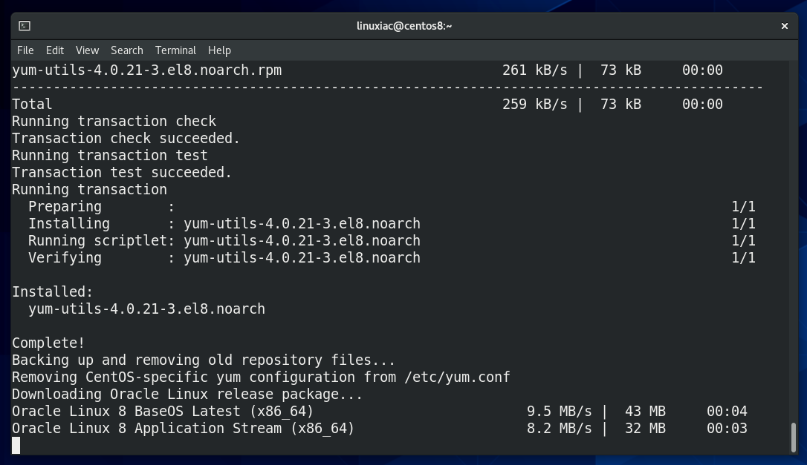Screen dimensions: 807x465
Task: Click the yum-utils-4.0.21-3.el8.noarch.rpm filename
Action: click(x=146, y=70)
